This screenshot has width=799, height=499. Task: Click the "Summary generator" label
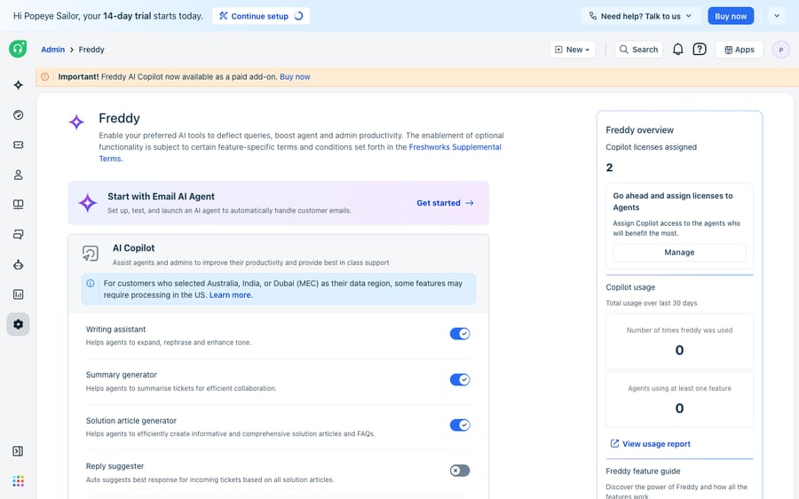coord(122,375)
